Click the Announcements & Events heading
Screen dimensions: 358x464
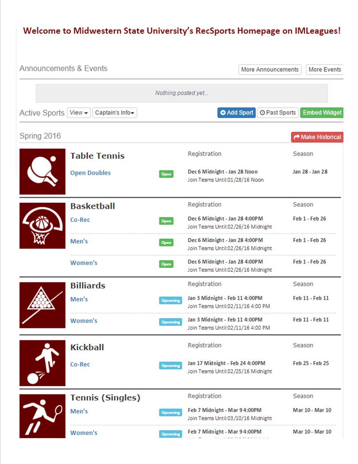point(63,68)
